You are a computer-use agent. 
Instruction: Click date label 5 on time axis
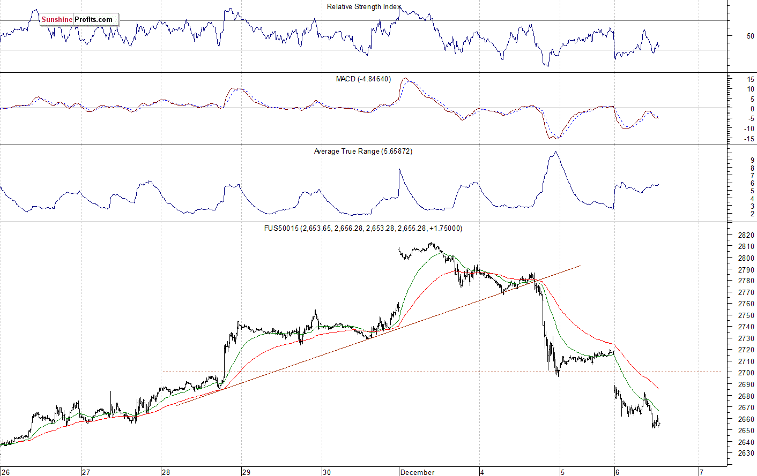pyautogui.click(x=563, y=472)
